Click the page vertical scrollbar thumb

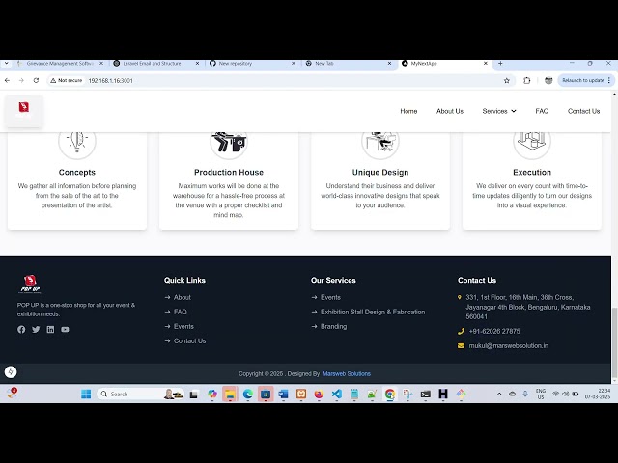tap(614, 343)
